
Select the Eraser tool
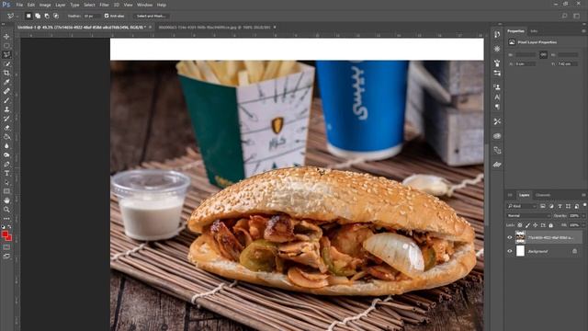click(6, 128)
